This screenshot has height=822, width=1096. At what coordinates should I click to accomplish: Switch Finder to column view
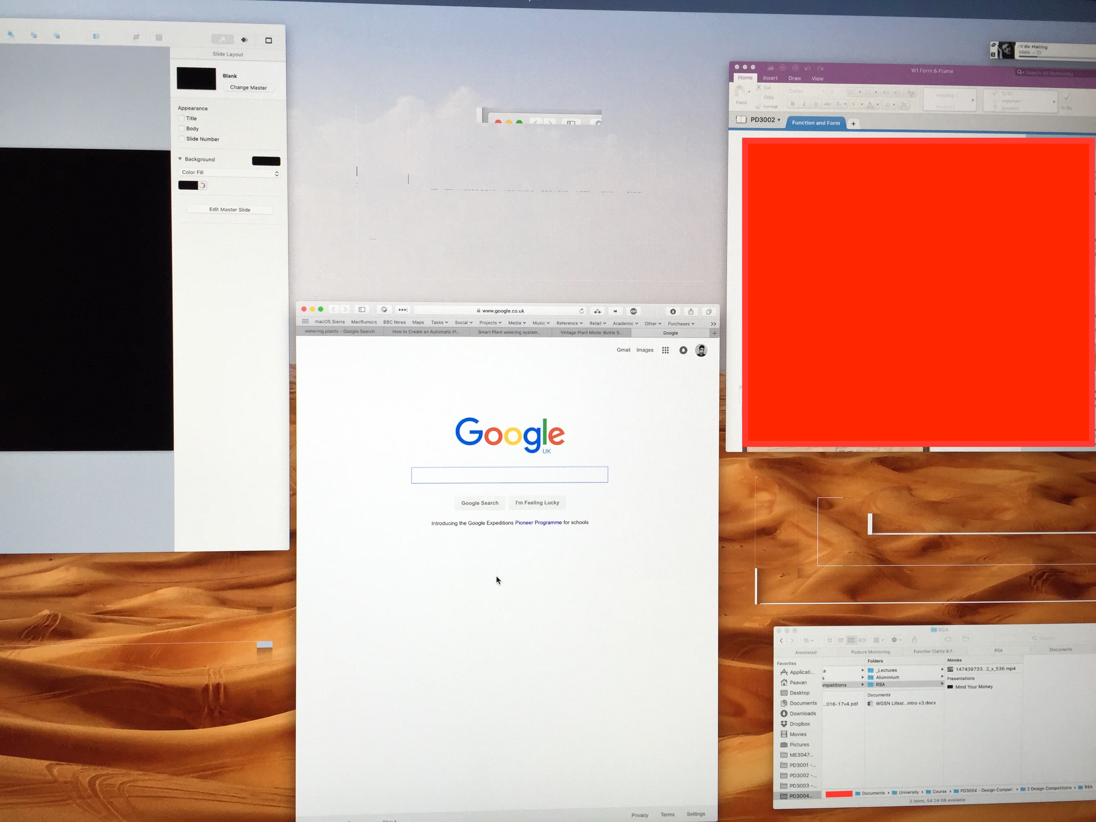click(x=851, y=640)
